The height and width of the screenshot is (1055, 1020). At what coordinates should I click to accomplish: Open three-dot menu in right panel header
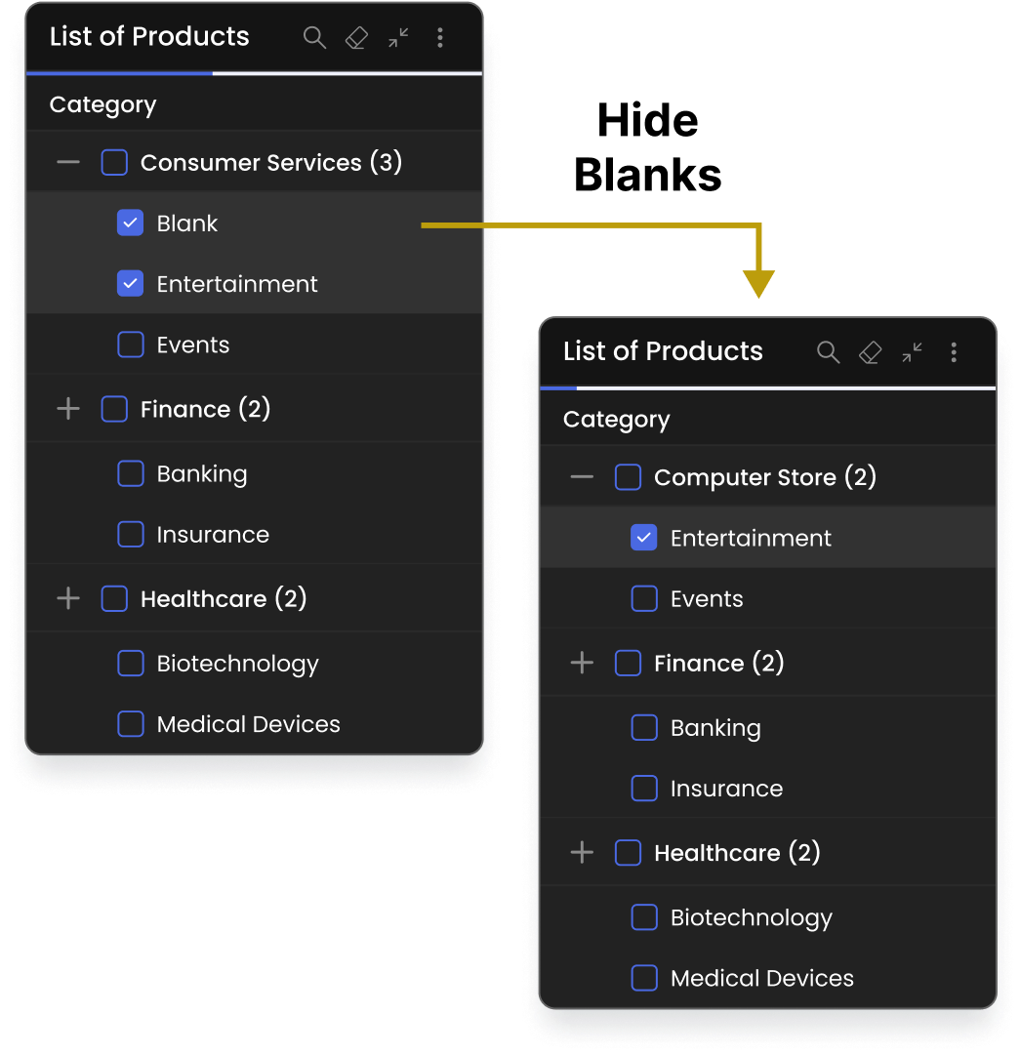(x=954, y=352)
